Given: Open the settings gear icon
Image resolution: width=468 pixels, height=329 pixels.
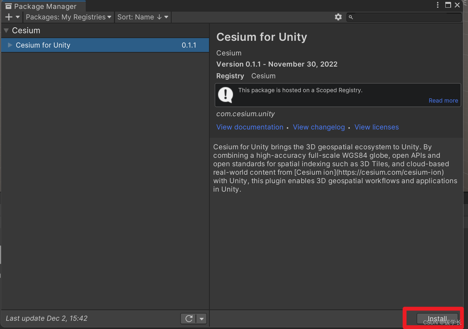Looking at the screenshot, I should 338,17.
